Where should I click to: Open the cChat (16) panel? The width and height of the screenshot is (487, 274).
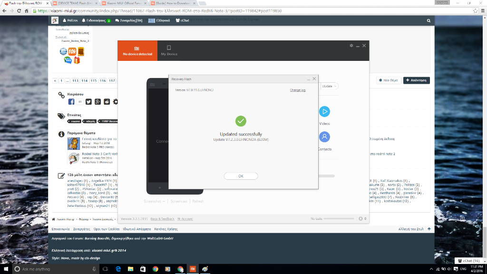468,261
